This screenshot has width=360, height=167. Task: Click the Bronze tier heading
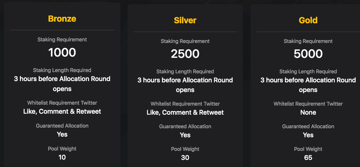pos(62,19)
